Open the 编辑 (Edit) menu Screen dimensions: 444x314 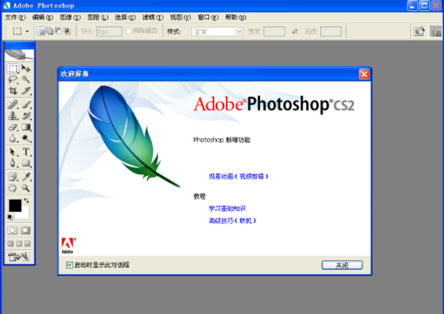click(43, 17)
